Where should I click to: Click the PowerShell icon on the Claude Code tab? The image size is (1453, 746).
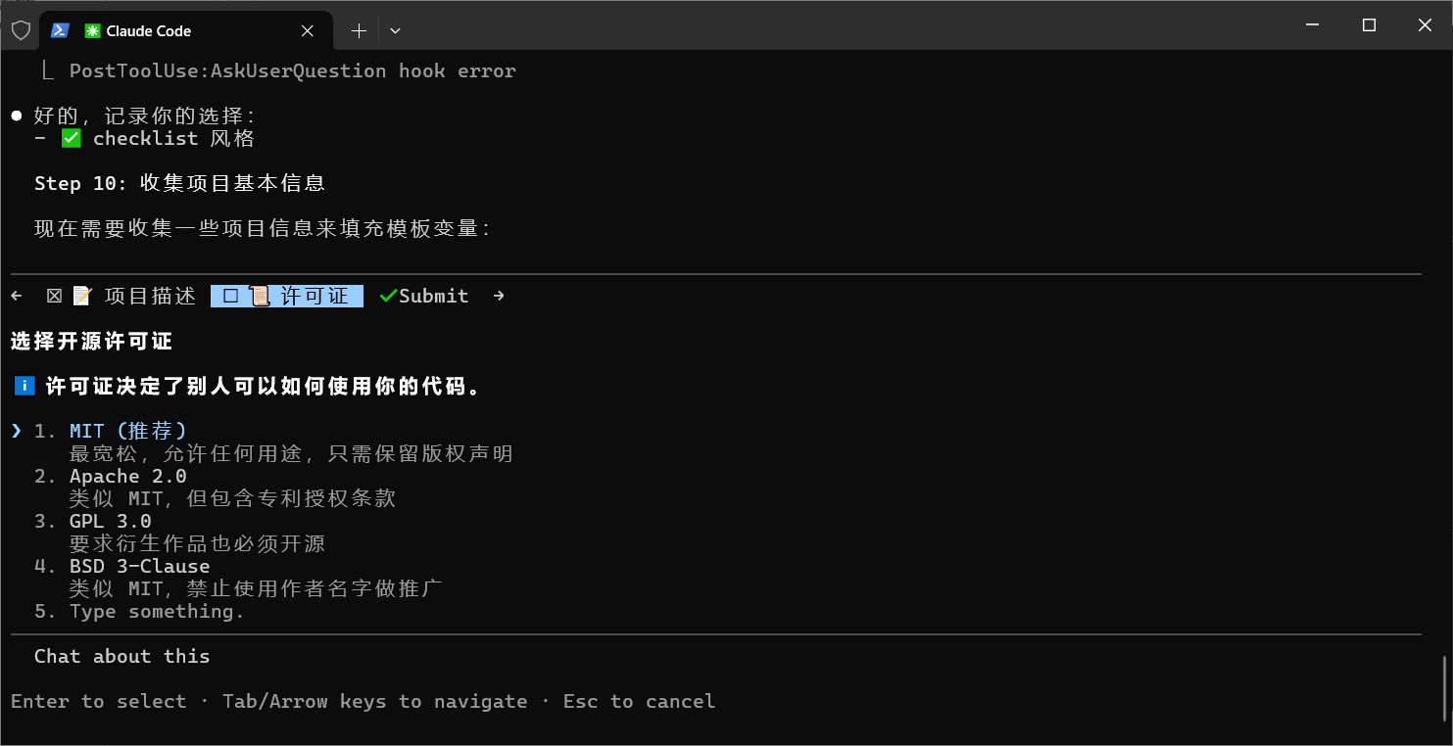(x=61, y=30)
